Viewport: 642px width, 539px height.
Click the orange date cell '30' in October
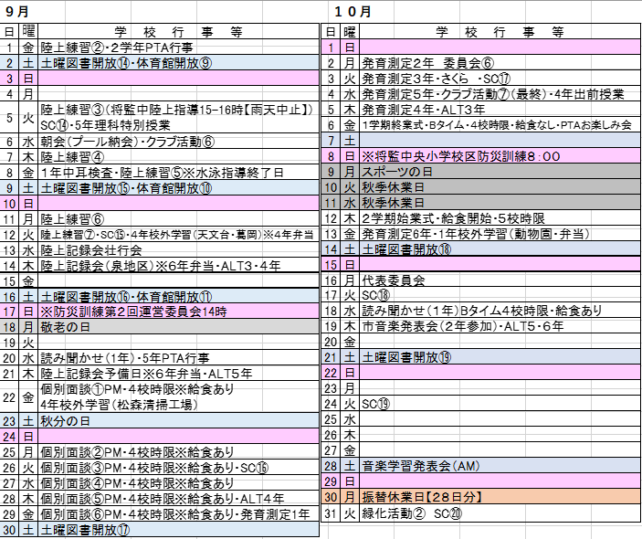pos(331,497)
